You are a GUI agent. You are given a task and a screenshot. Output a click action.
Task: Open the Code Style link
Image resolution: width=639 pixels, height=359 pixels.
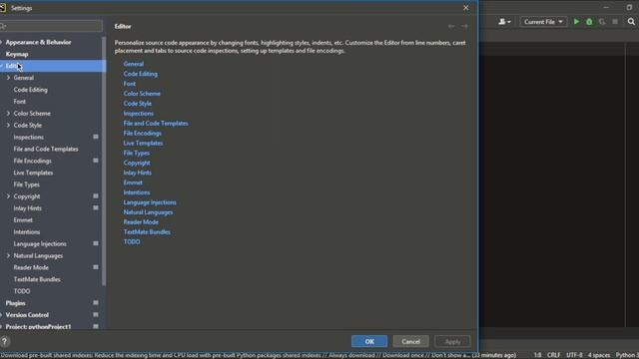(138, 104)
